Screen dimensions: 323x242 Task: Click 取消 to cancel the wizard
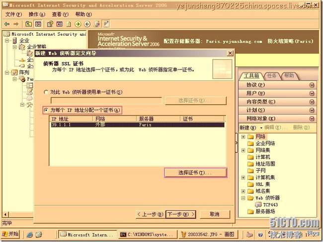pyautogui.click(x=215, y=214)
